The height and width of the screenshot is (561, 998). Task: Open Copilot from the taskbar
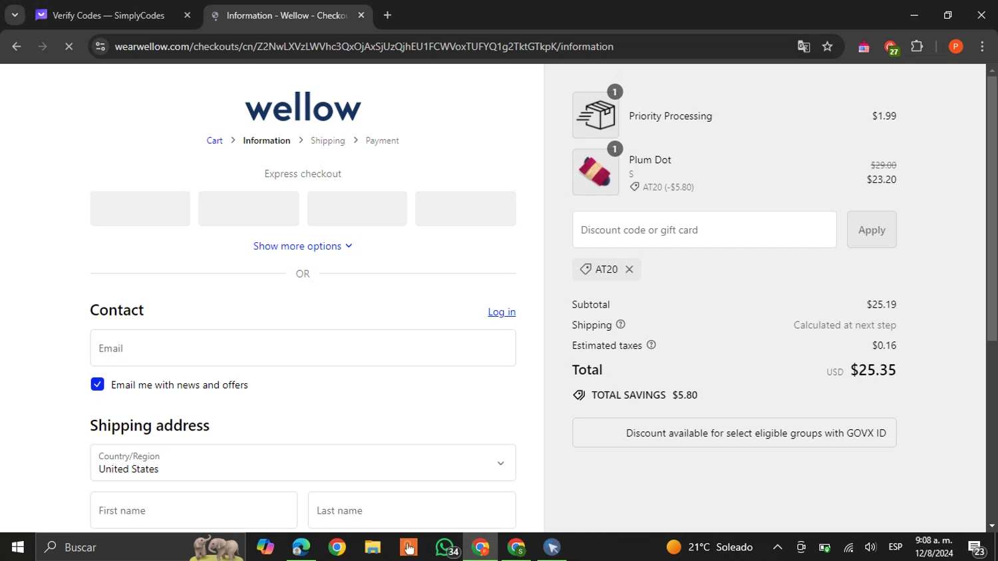tap(265, 547)
